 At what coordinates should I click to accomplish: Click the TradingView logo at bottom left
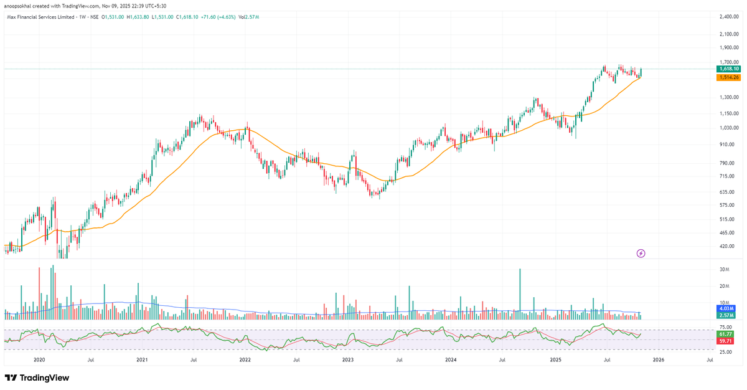tap(37, 378)
